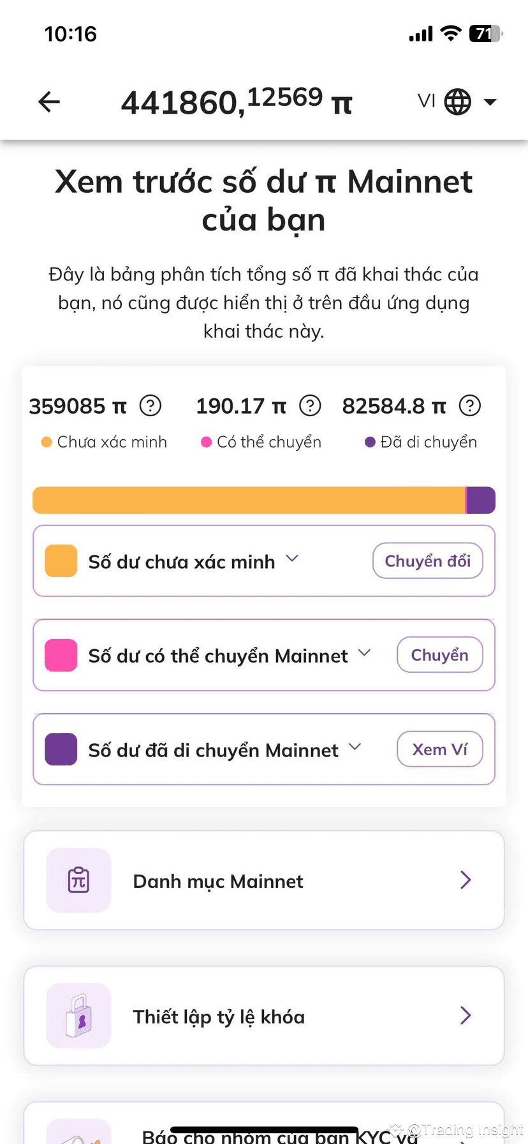The width and height of the screenshot is (528, 1144).
Task: Tap help icon next to 190.17 π
Action: 310,405
